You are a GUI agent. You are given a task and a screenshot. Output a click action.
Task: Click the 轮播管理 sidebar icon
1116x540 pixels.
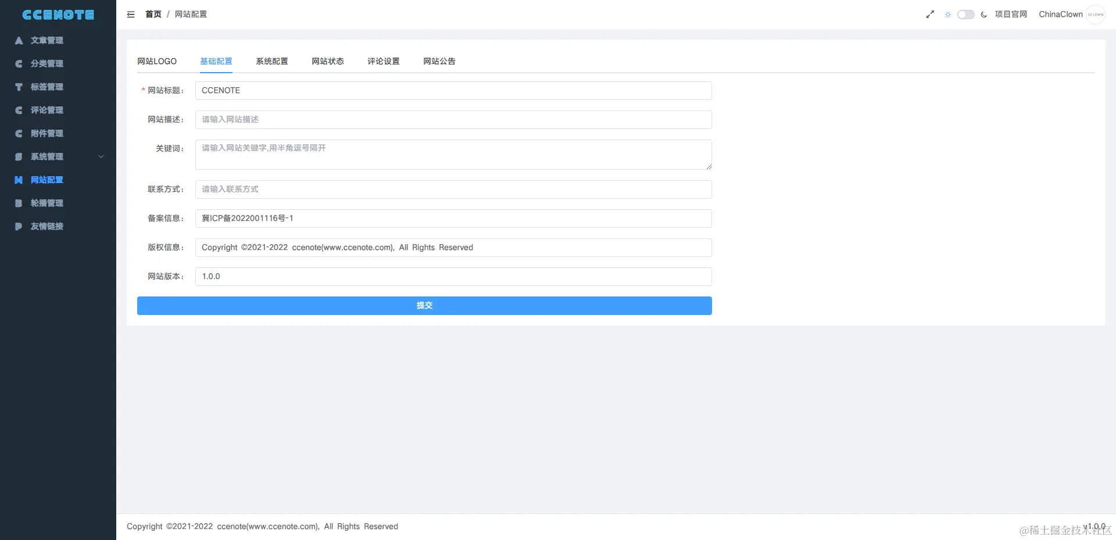[x=19, y=203]
